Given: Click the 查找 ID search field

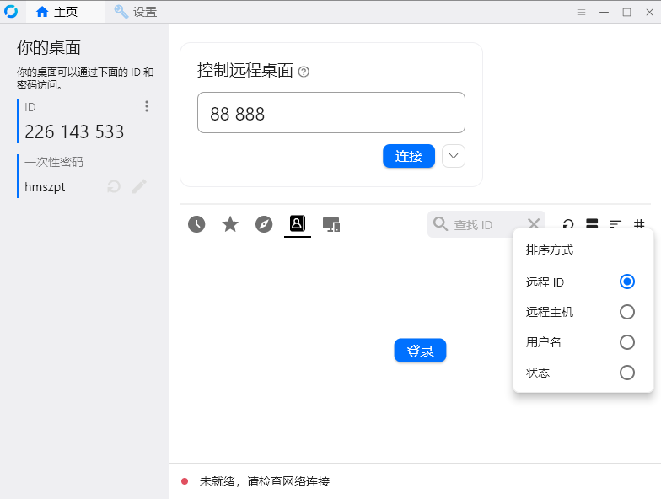Looking at the screenshot, I should 486,224.
